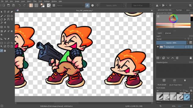The height and width of the screenshot is (108, 193).
Task: Toggle preserve alpha in the toolbar
Action: click(x=93, y=5)
